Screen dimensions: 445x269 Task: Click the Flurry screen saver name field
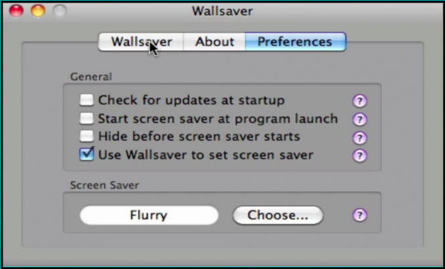point(149,215)
